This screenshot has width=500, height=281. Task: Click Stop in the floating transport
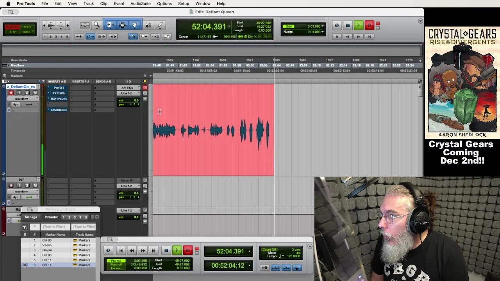pos(166,251)
